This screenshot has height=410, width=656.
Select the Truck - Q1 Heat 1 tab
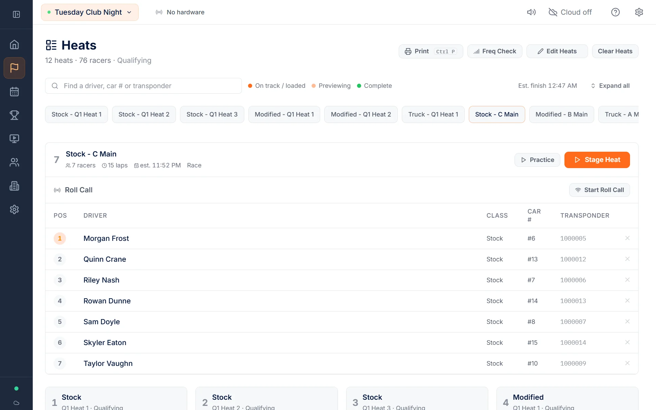tap(433, 114)
